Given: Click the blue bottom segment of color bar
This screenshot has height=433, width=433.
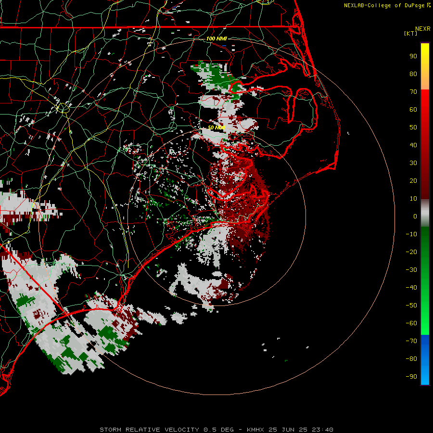Looking at the screenshot, I should (425, 359).
